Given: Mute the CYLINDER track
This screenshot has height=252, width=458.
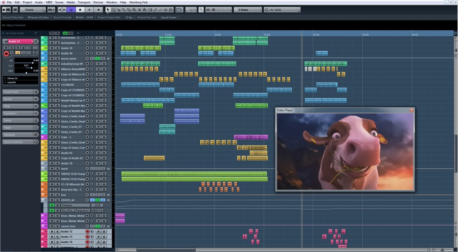Looking at the screenshot, I should click(x=52, y=85).
